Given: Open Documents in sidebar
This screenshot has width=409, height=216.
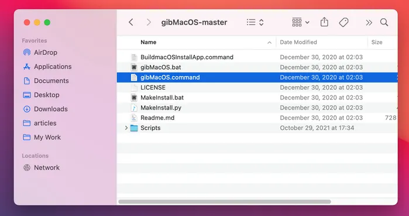Looking at the screenshot, I should pos(46,81).
